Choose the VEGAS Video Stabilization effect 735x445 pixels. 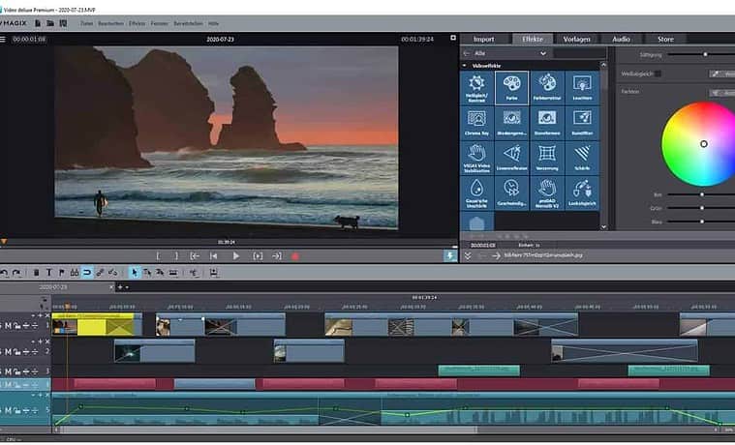[x=477, y=158]
